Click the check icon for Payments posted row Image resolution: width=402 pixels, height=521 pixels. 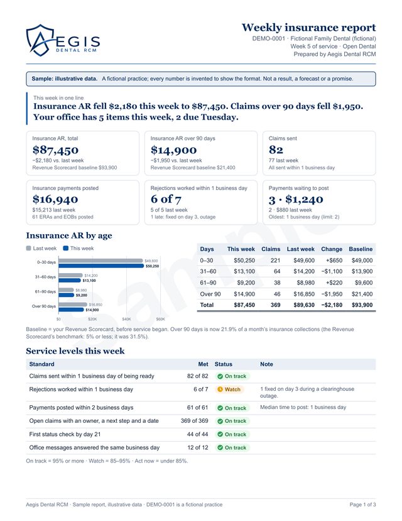point(220,408)
